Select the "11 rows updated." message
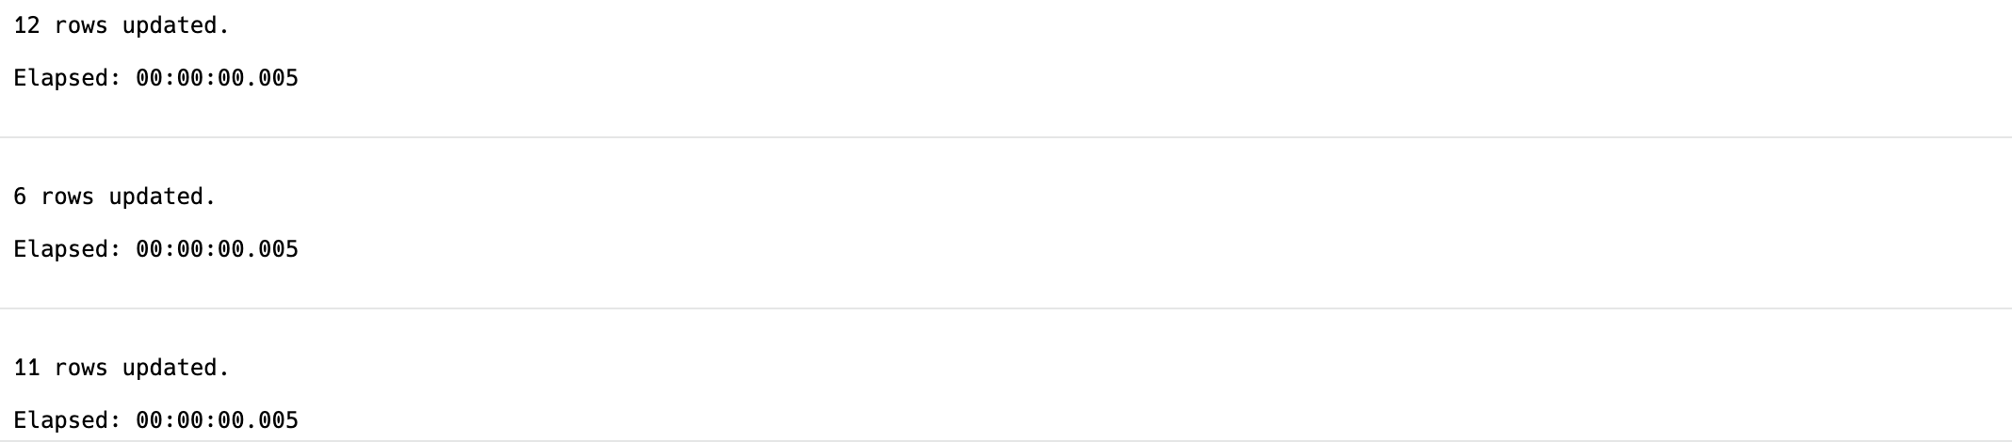 [122, 368]
